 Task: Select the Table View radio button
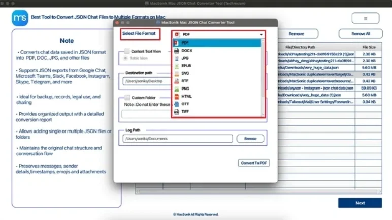point(125,58)
